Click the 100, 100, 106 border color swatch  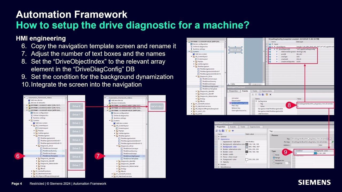coord(247,152)
